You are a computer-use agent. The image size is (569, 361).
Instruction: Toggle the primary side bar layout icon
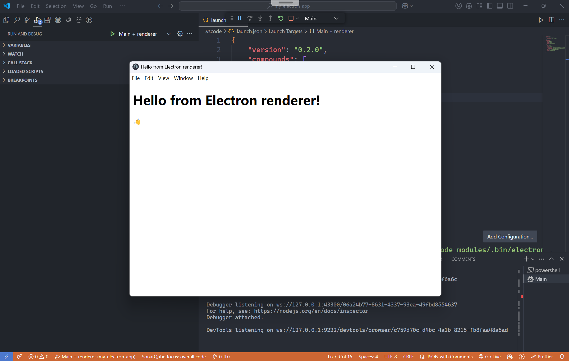click(x=489, y=6)
